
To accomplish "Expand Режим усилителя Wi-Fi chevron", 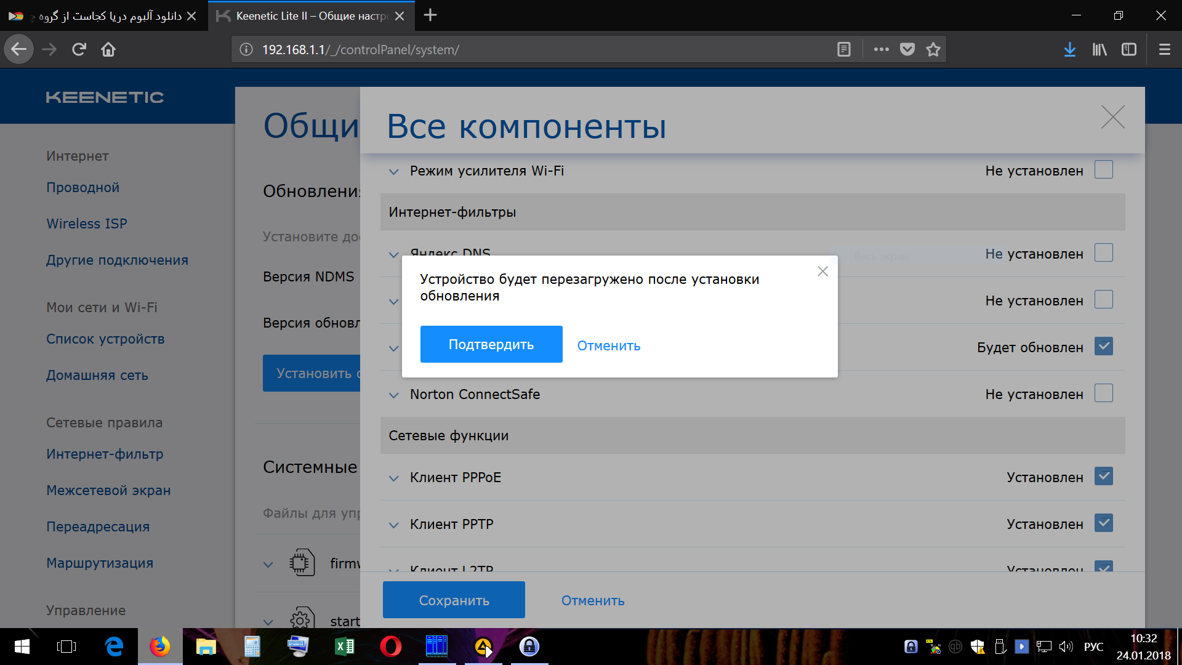I will (394, 172).
